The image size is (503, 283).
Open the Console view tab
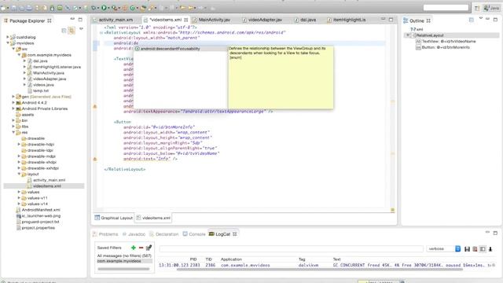194,234
